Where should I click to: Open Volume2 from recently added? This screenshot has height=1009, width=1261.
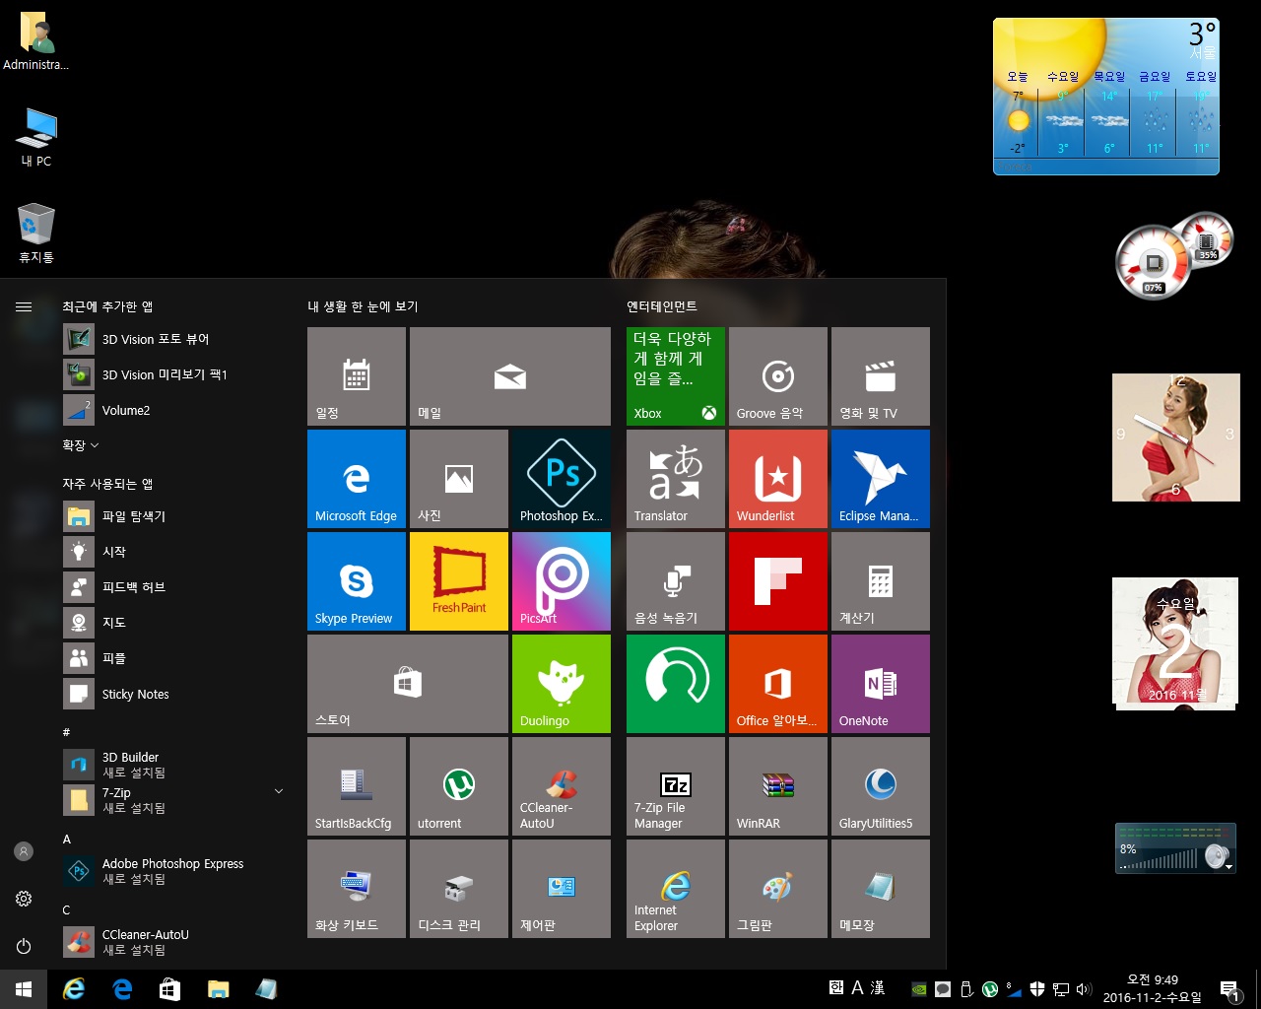175,410
